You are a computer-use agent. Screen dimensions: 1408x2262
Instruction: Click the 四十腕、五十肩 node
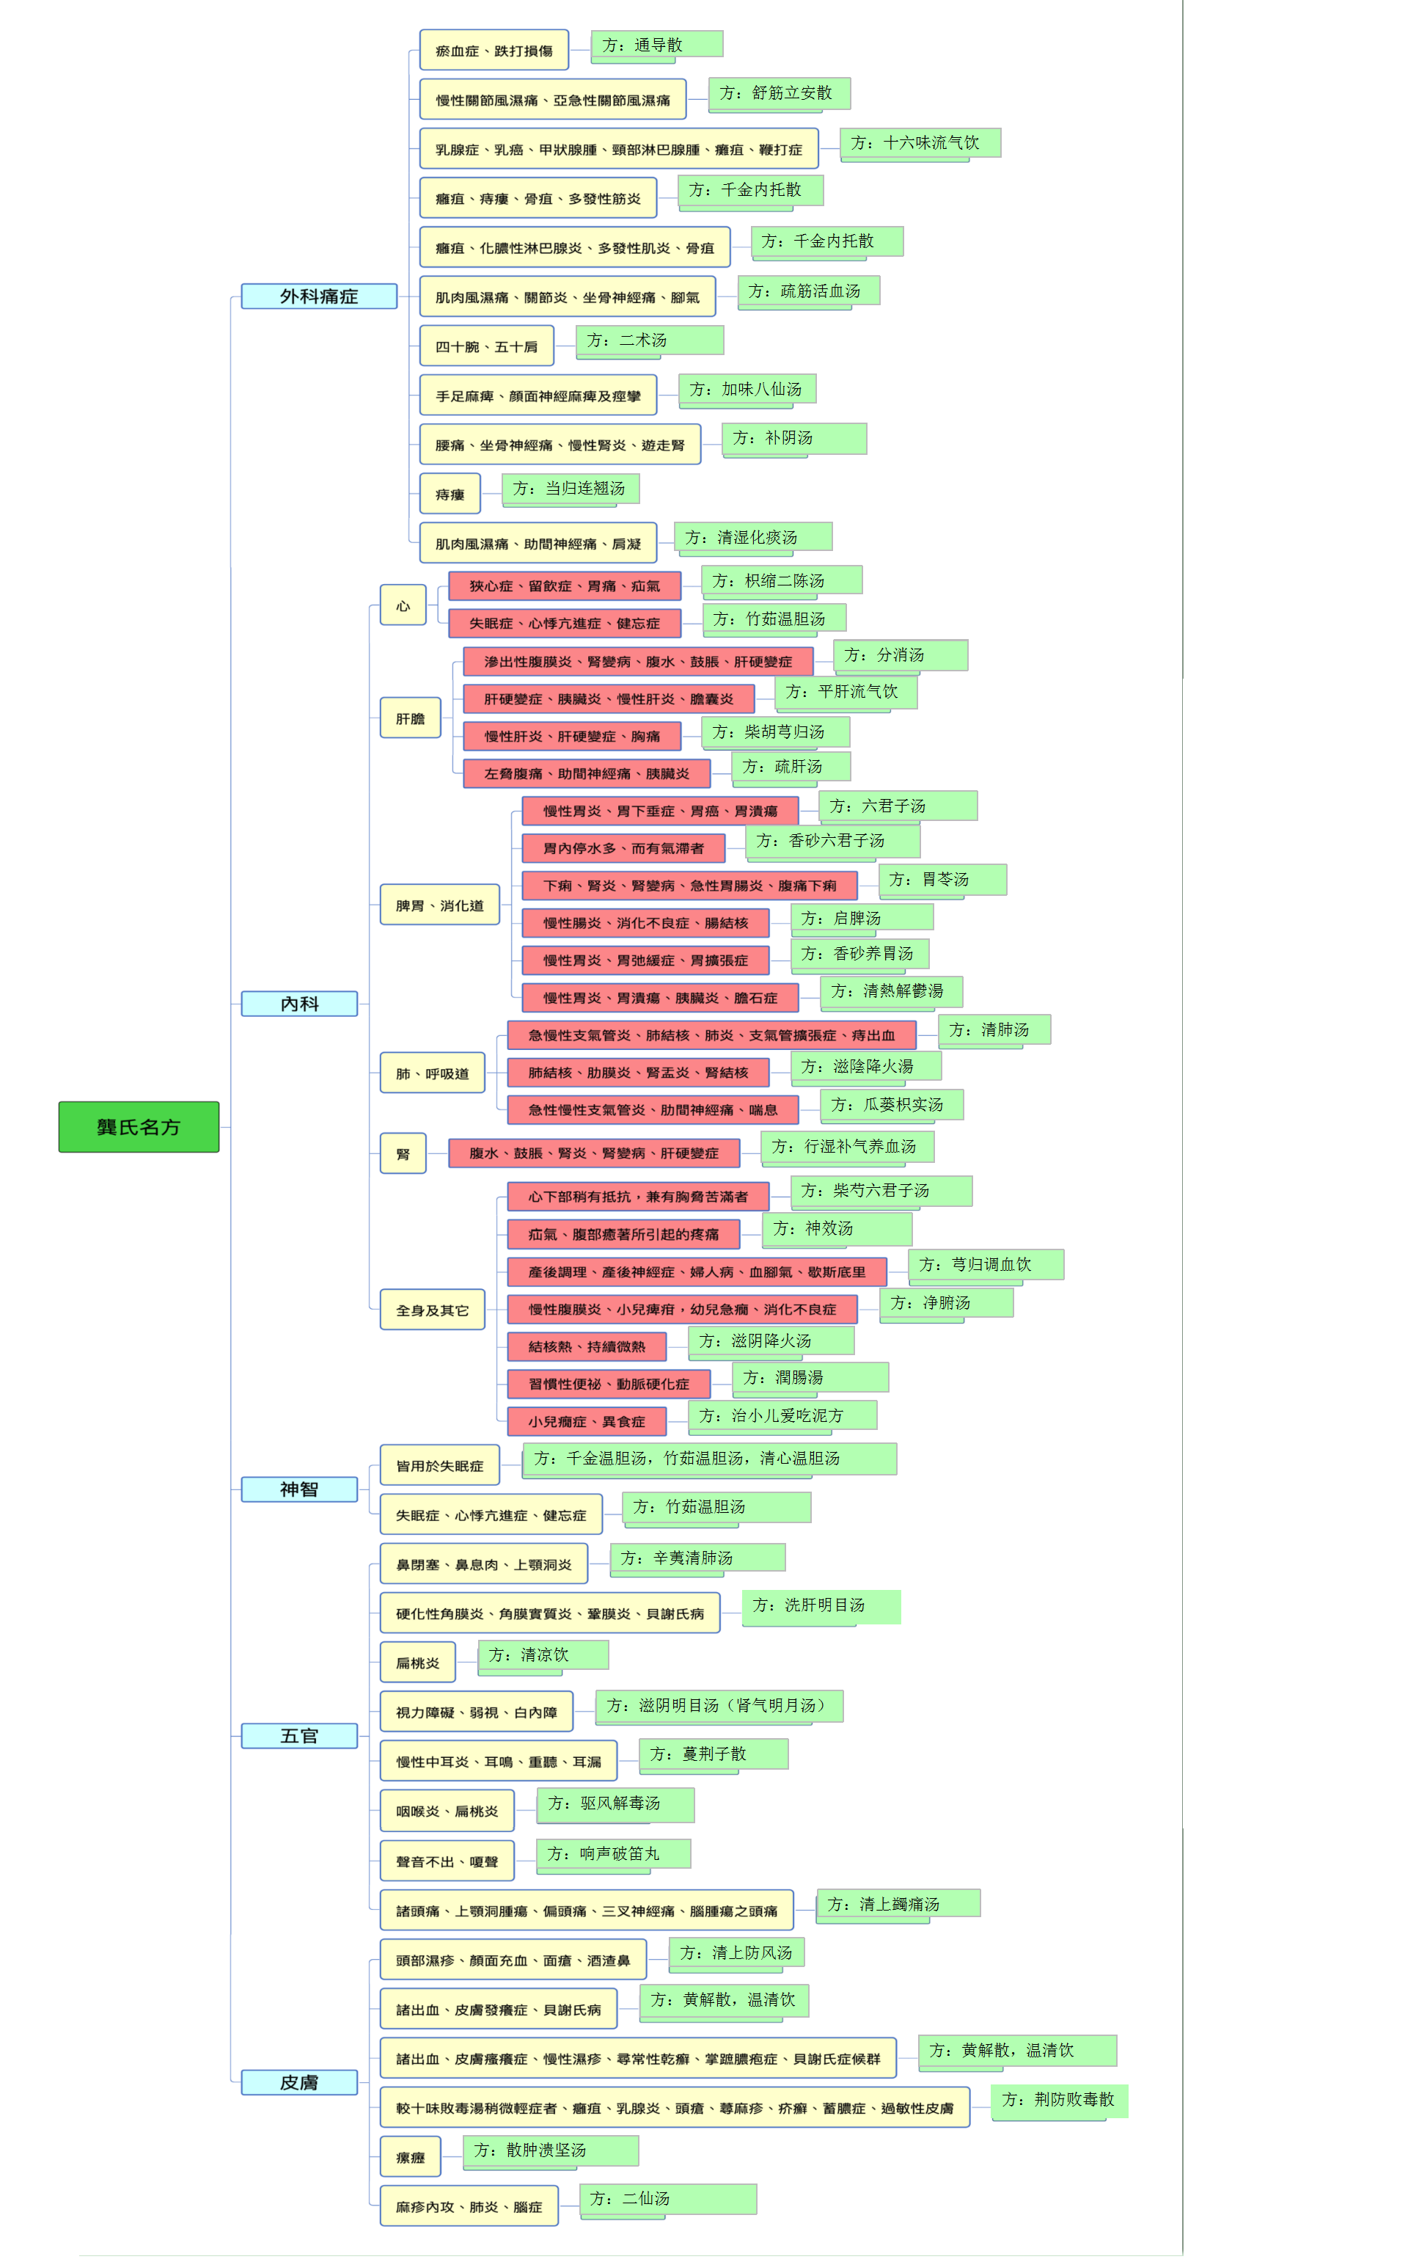pyautogui.click(x=487, y=346)
